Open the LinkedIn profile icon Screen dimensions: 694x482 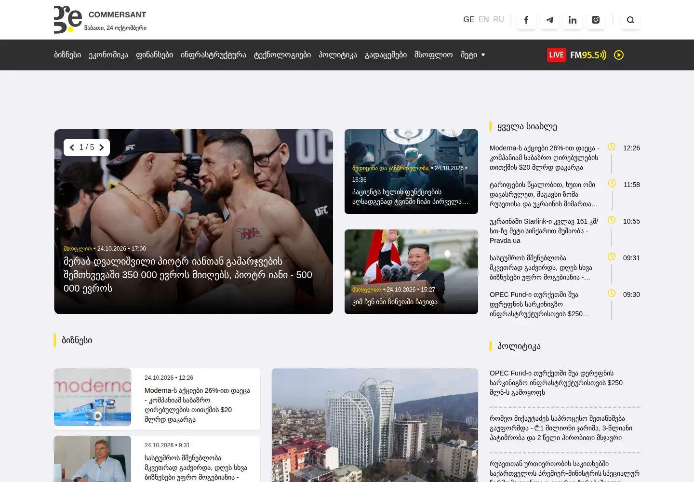point(573,20)
